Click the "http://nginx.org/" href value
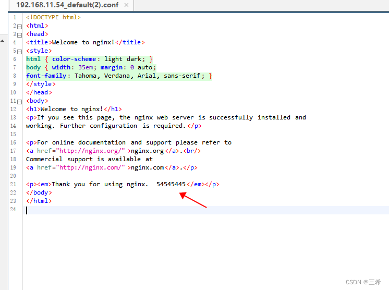The width and height of the screenshot is (389, 290). (90, 151)
